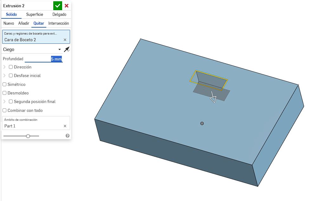Viewport: 312px width, 201px height.
Task: Choose the Intersección operation
Action: pyautogui.click(x=58, y=23)
